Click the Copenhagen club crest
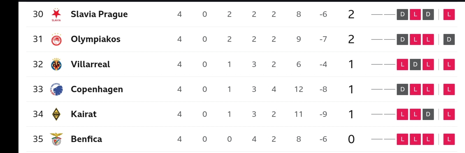The image size is (465, 153). [x=57, y=89]
